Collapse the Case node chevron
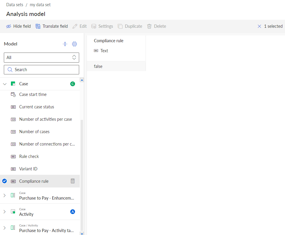Screen dimensions: 285x235 coord(5,84)
